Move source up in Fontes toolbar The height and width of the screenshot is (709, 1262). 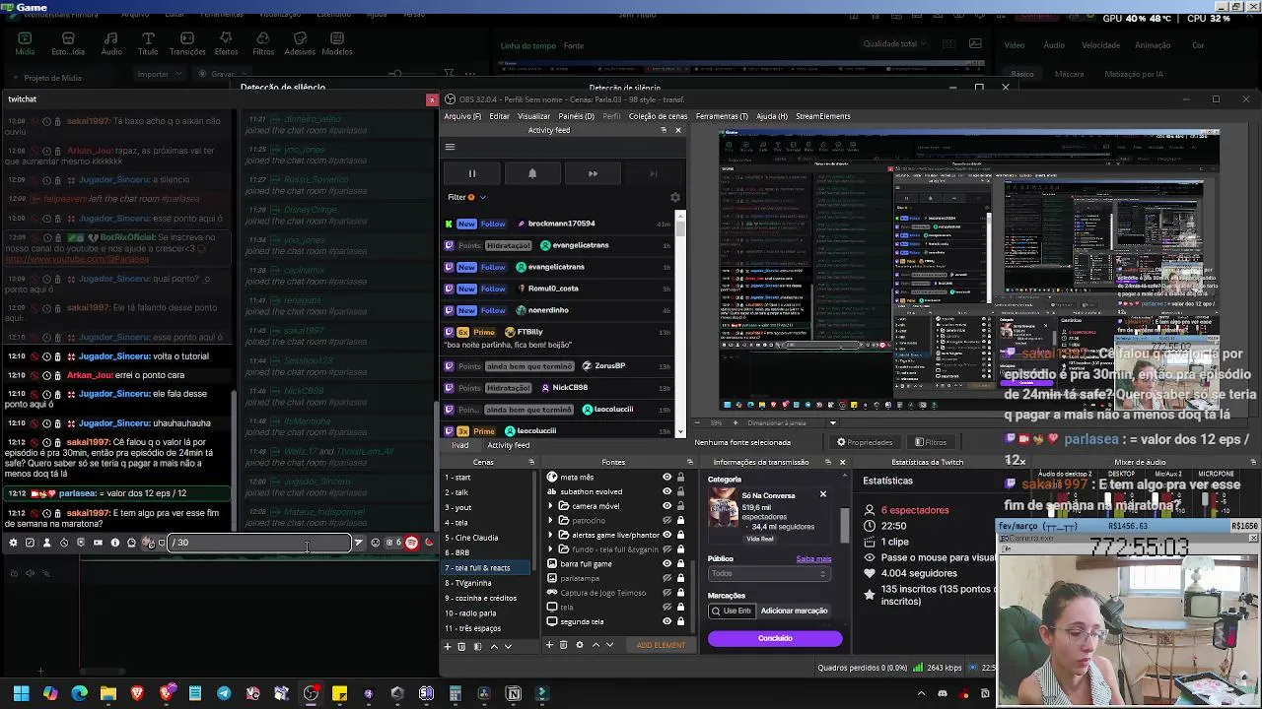[x=596, y=645]
